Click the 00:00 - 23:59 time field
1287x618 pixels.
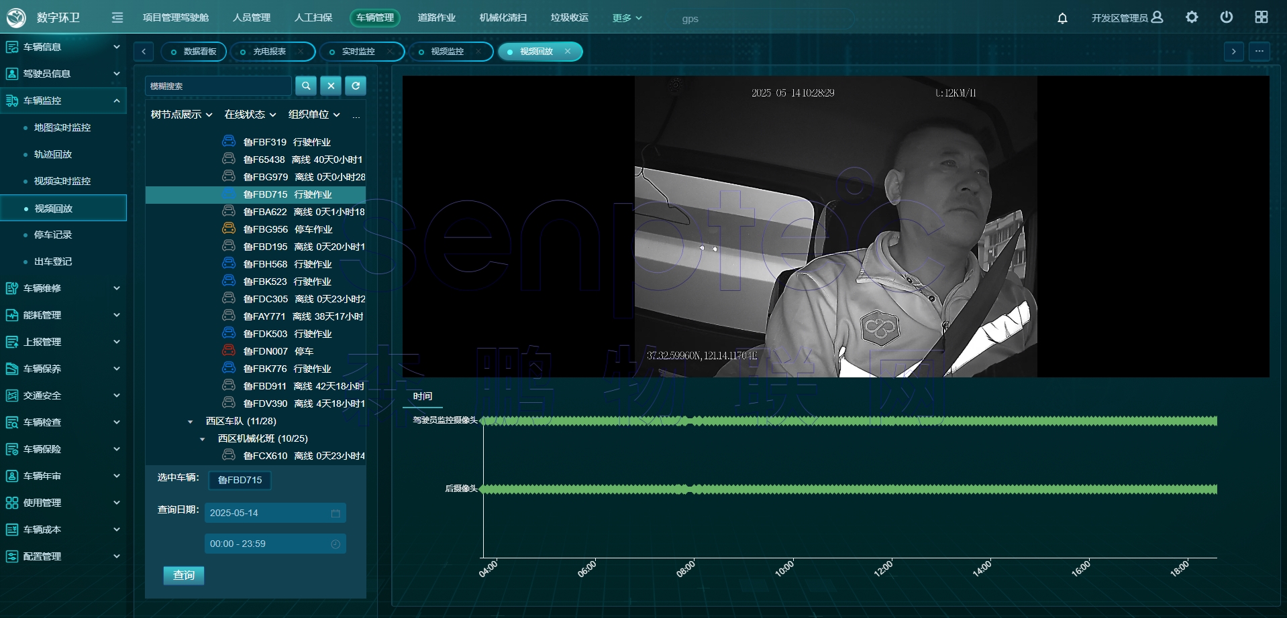point(275,544)
